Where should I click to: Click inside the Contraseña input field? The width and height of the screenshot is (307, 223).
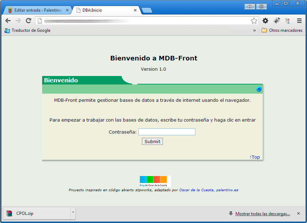click(167, 131)
